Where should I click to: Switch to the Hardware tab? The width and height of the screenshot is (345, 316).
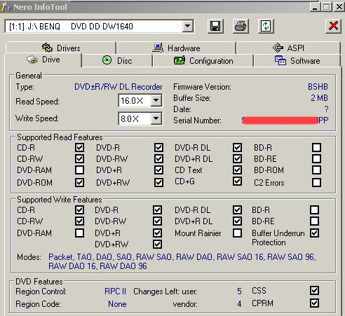coord(176,48)
